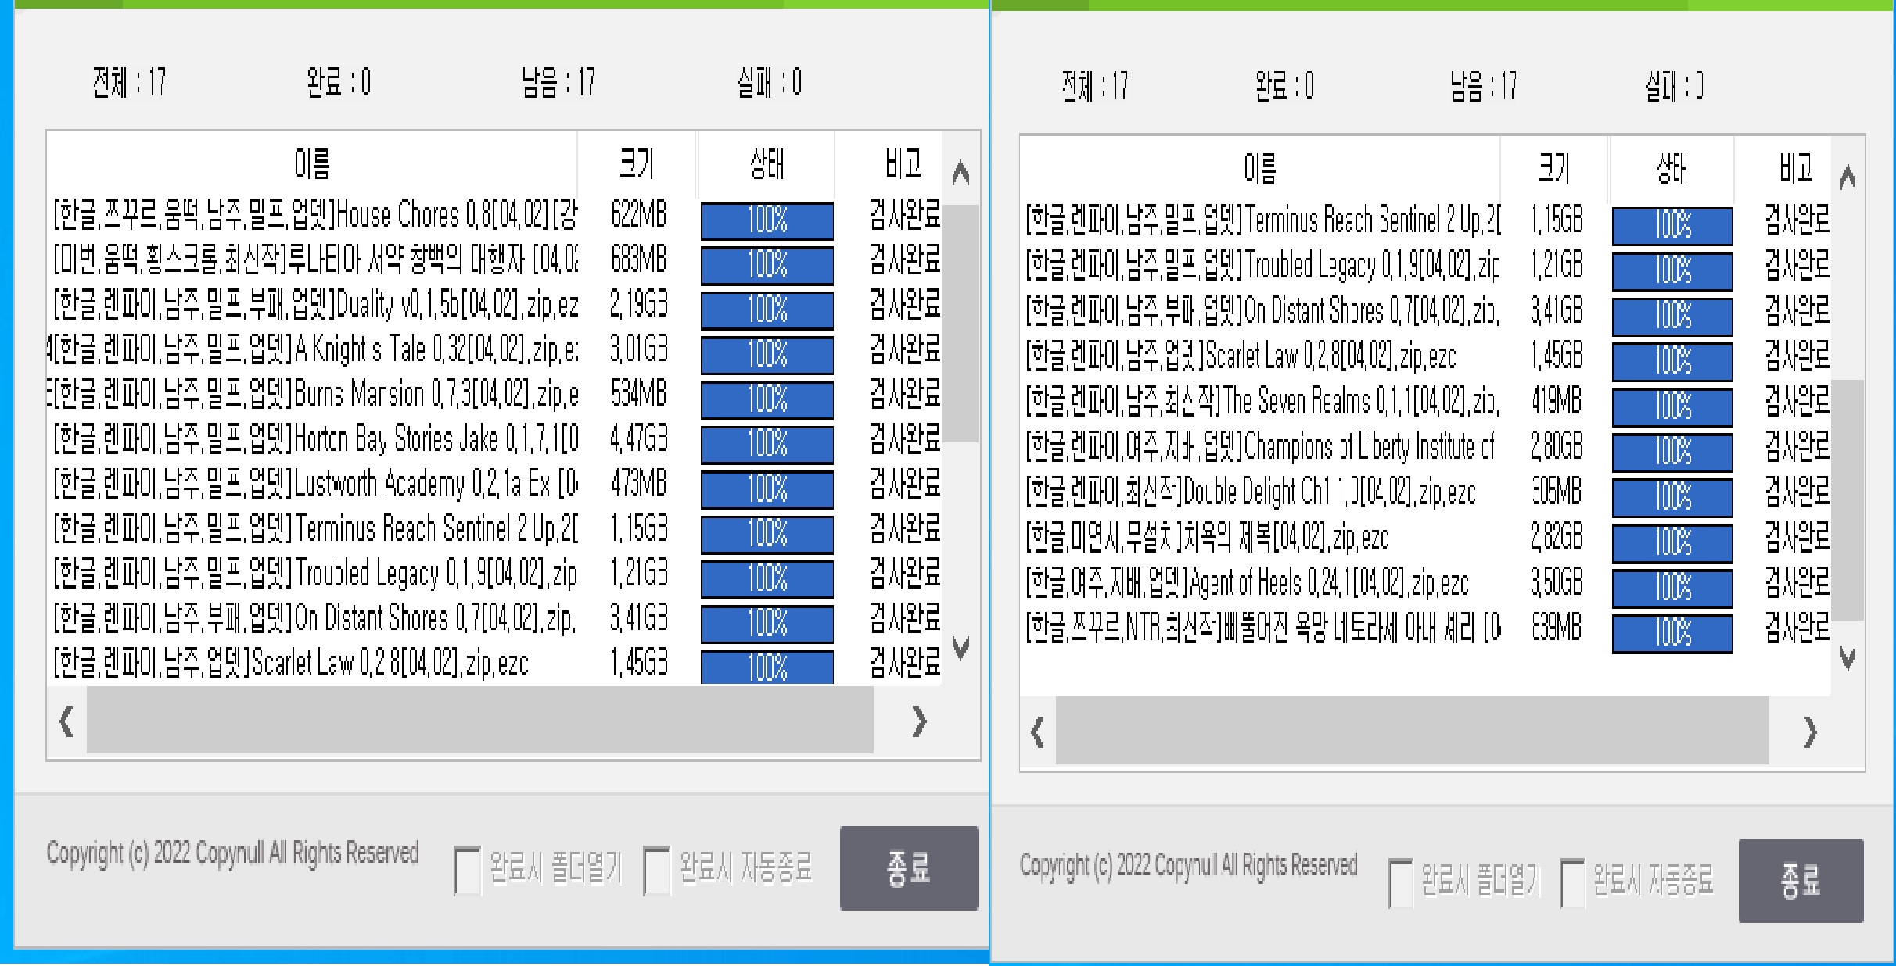This screenshot has width=1896, height=966.
Task: Click scroll right arrow in left window
Action: point(919,721)
